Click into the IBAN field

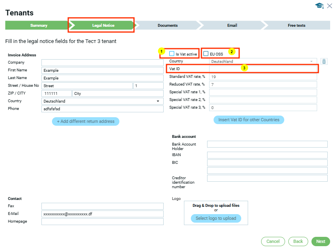click(x=267, y=155)
